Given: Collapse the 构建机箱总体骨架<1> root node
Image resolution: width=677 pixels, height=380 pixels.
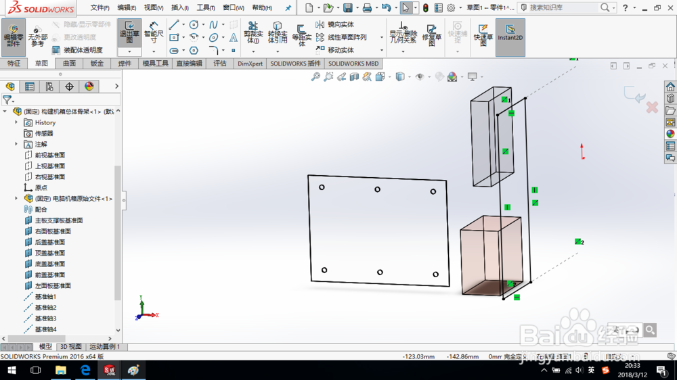Looking at the screenshot, I should [5, 112].
